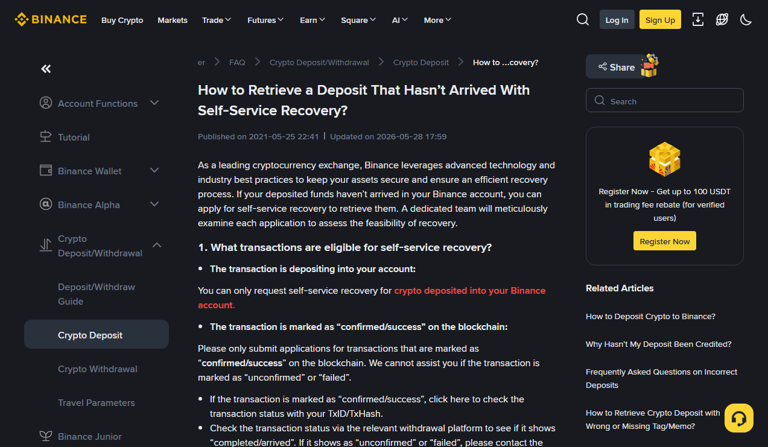Open Travel Parameters sidebar item
768x447 pixels.
97,402
